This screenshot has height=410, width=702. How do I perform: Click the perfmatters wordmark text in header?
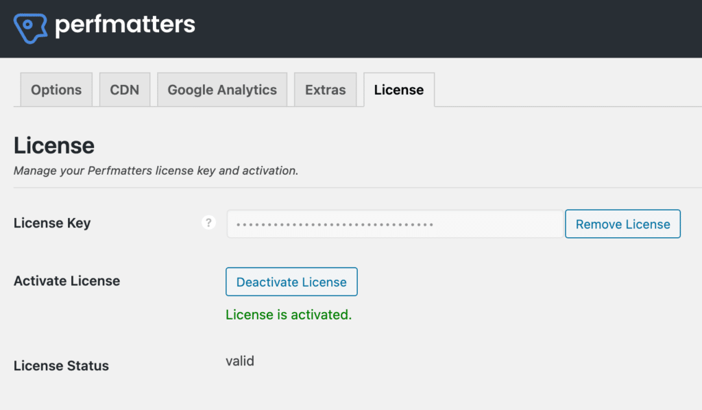(x=125, y=25)
